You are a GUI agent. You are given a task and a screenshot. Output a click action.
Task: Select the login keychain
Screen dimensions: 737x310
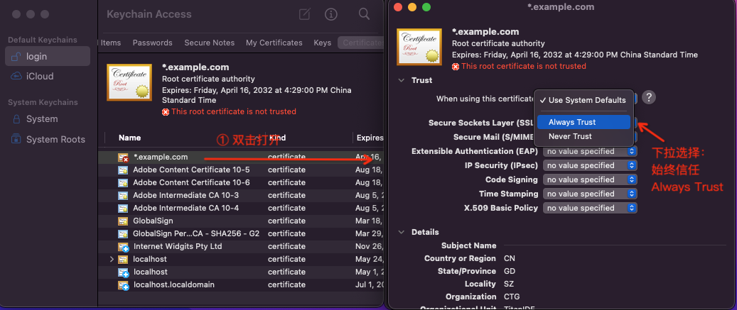click(36, 56)
